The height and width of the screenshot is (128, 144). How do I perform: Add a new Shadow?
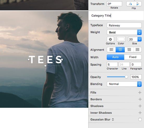(140, 106)
